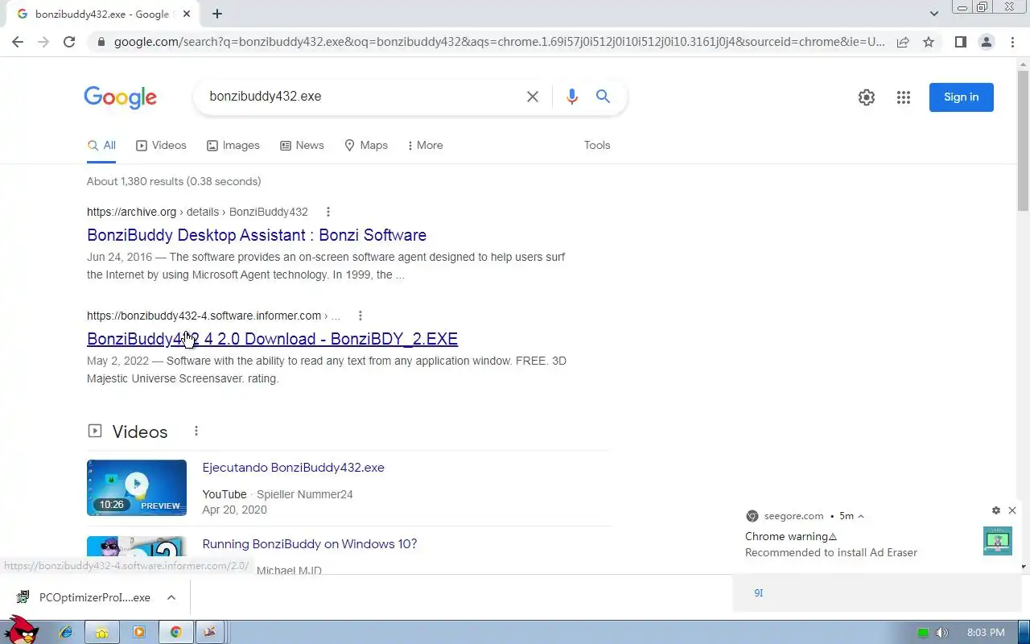Image resolution: width=1030 pixels, height=644 pixels.
Task: Open notification settings gear for seegore.com
Action: click(996, 510)
